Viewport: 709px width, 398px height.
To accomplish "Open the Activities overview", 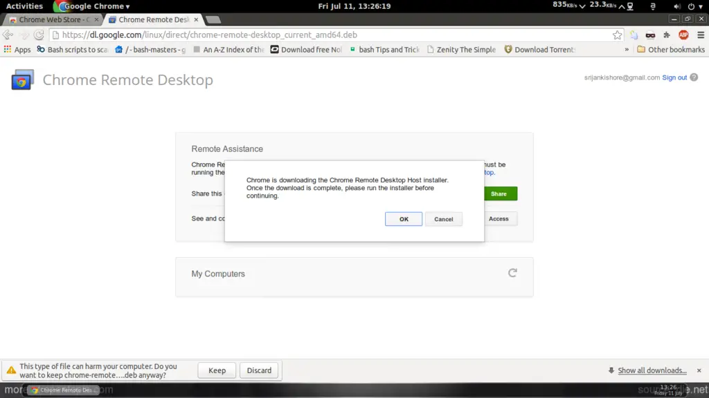I will tap(24, 6).
